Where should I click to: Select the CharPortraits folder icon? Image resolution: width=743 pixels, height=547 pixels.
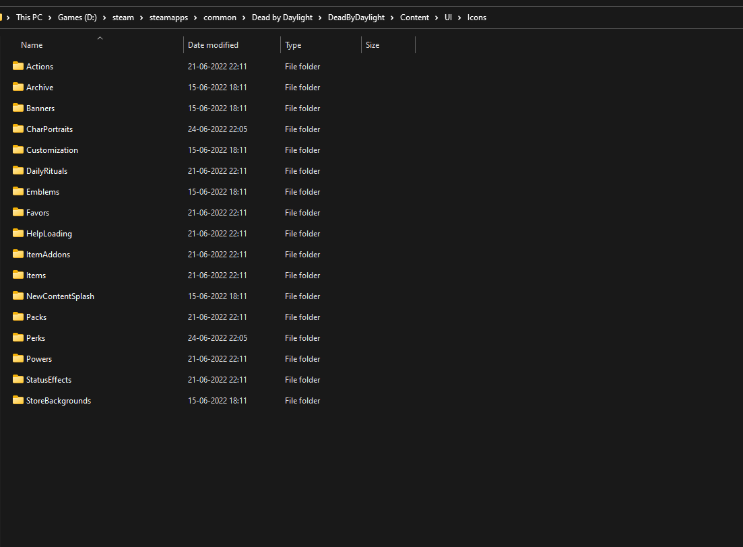click(18, 129)
